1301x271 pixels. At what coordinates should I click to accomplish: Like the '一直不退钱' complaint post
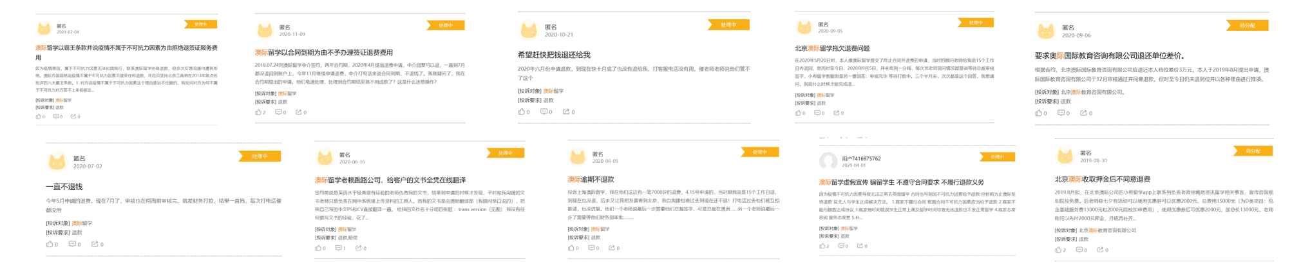[x=50, y=244]
